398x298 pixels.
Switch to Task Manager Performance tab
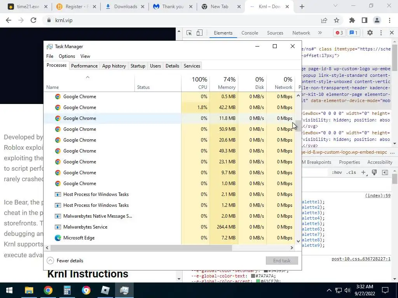84,66
